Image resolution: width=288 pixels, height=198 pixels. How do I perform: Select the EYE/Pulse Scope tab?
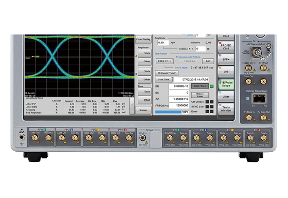[x=226, y=84]
